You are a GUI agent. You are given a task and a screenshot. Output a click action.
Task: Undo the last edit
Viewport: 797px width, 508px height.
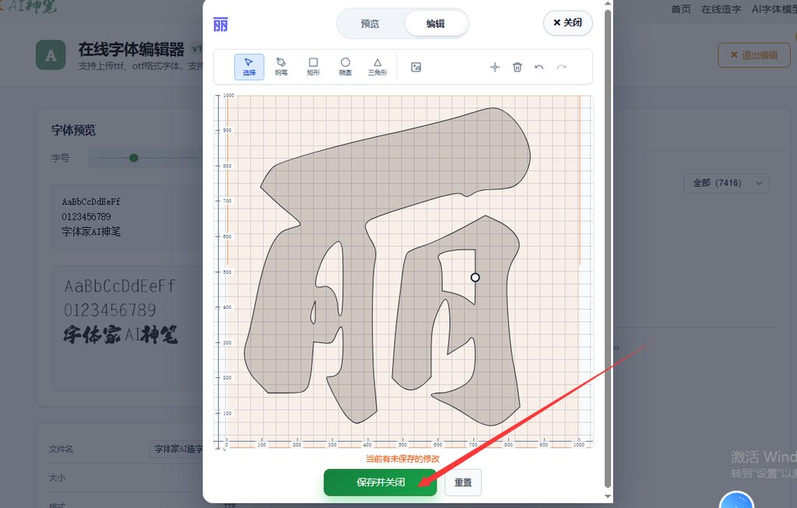539,68
